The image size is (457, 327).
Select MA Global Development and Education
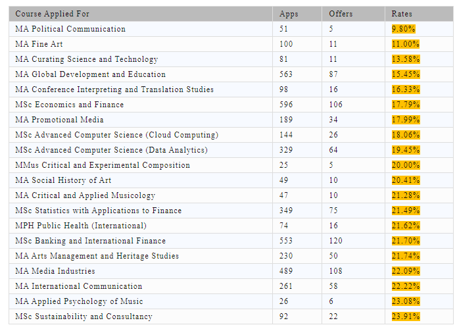[90, 74]
